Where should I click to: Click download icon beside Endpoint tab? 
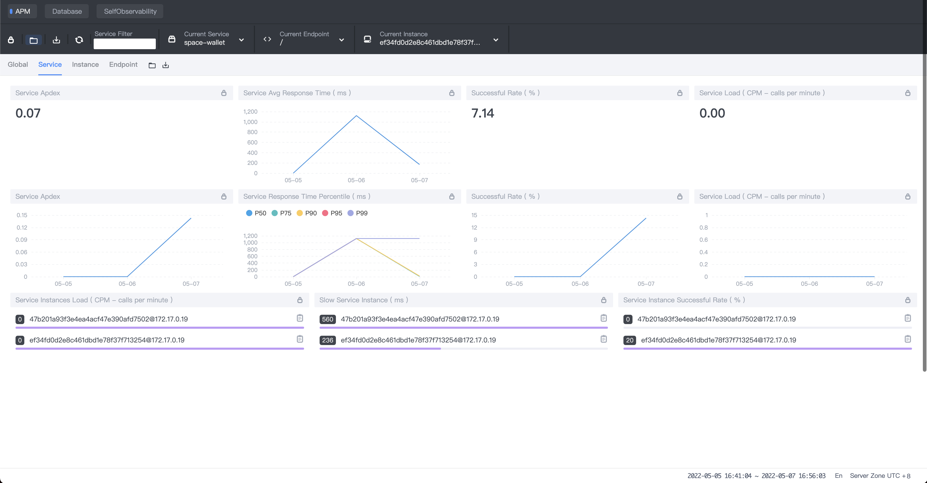click(166, 65)
